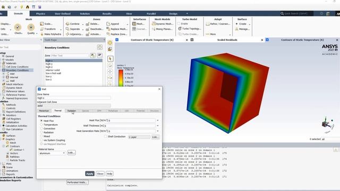
Task: Click the Quick Search field
Action: click(x=296, y=14)
